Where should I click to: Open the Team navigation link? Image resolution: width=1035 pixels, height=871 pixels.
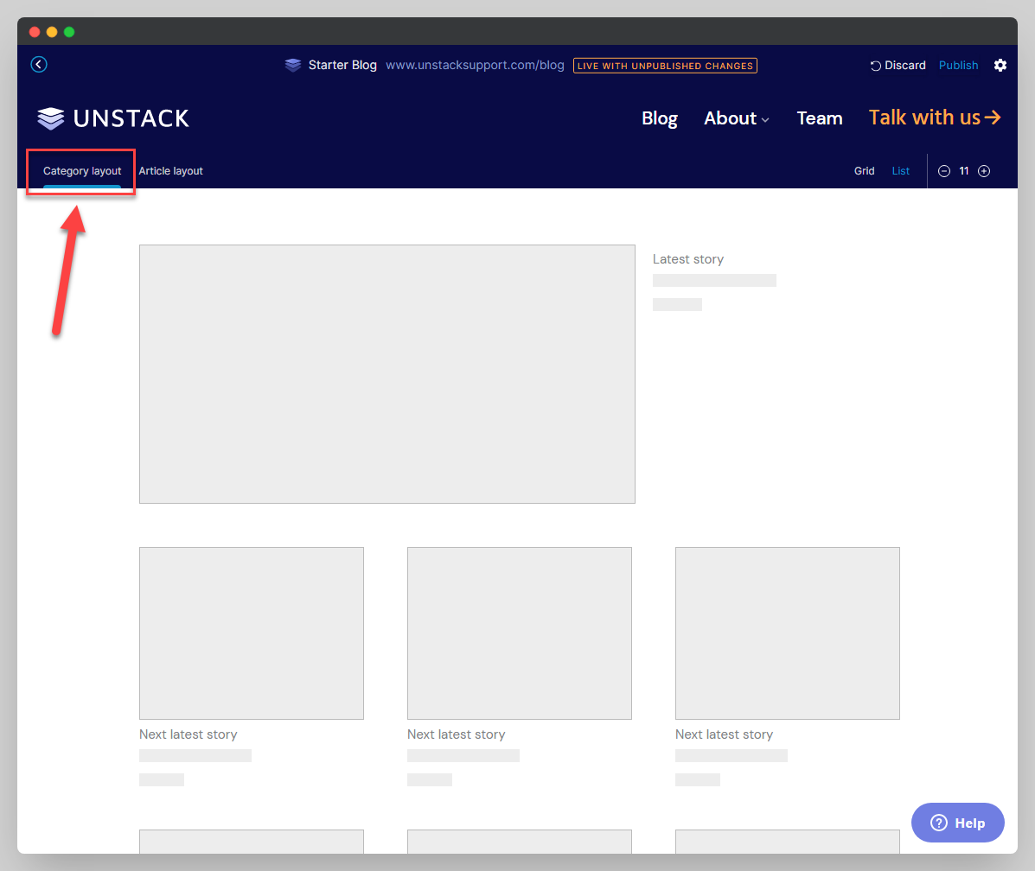(x=820, y=118)
